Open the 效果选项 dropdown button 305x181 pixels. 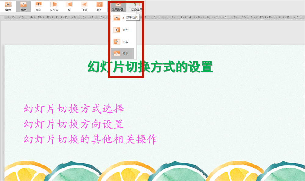(x=118, y=7)
